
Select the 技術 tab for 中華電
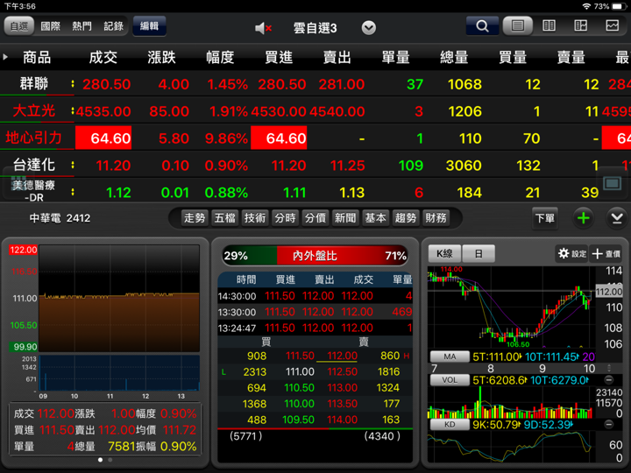255,218
